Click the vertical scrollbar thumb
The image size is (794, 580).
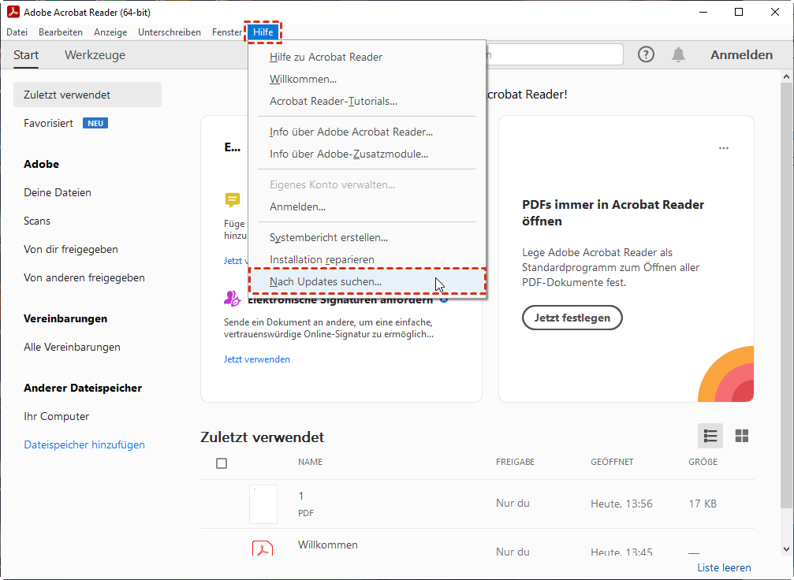(x=786, y=296)
